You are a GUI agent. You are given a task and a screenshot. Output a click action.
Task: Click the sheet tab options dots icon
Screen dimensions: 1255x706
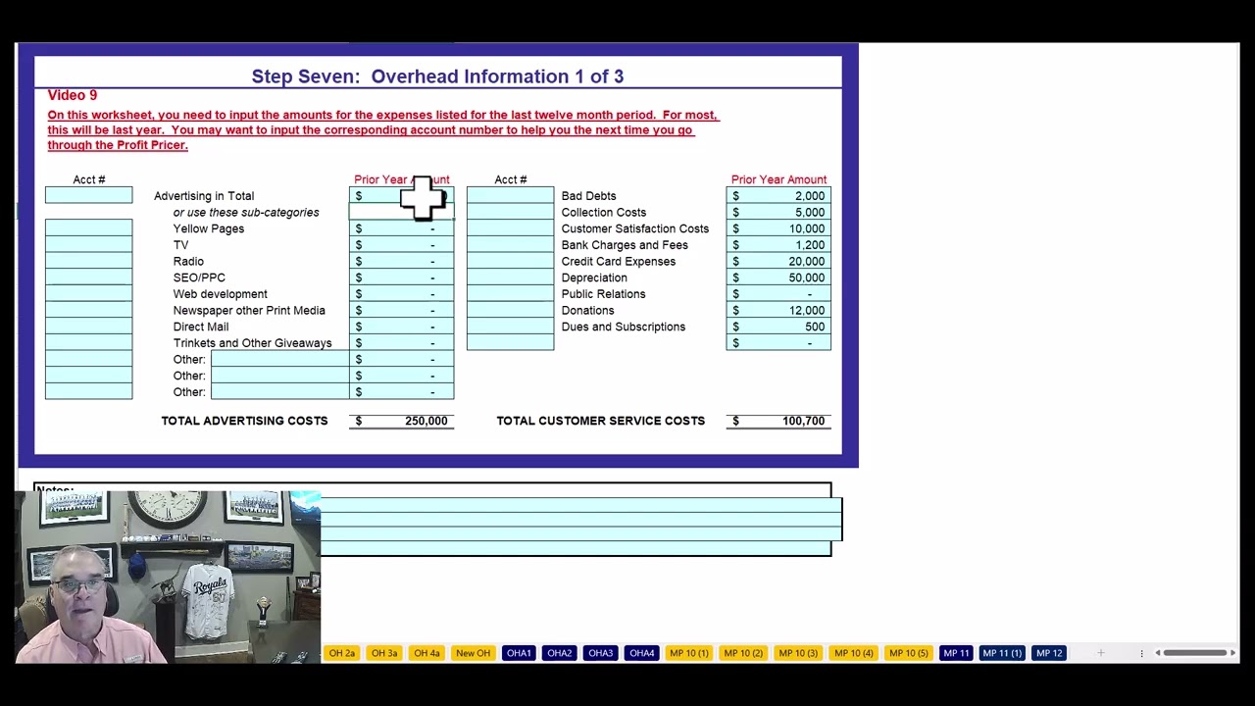(x=1141, y=653)
